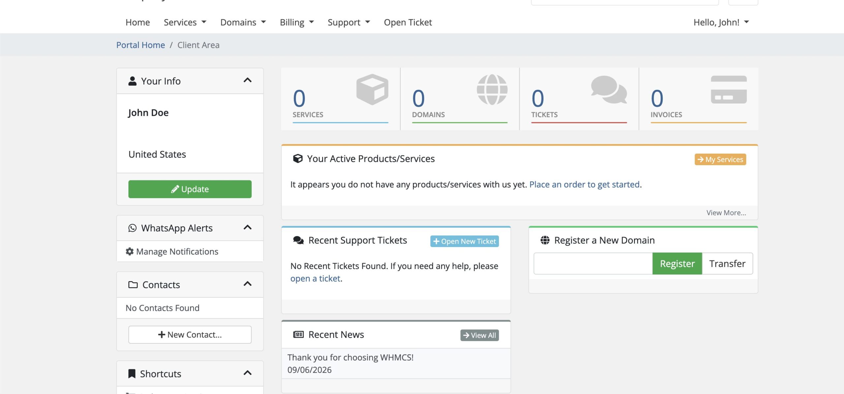This screenshot has height=394, width=844.
Task: Click the green Register domain button
Action: pyautogui.click(x=677, y=263)
